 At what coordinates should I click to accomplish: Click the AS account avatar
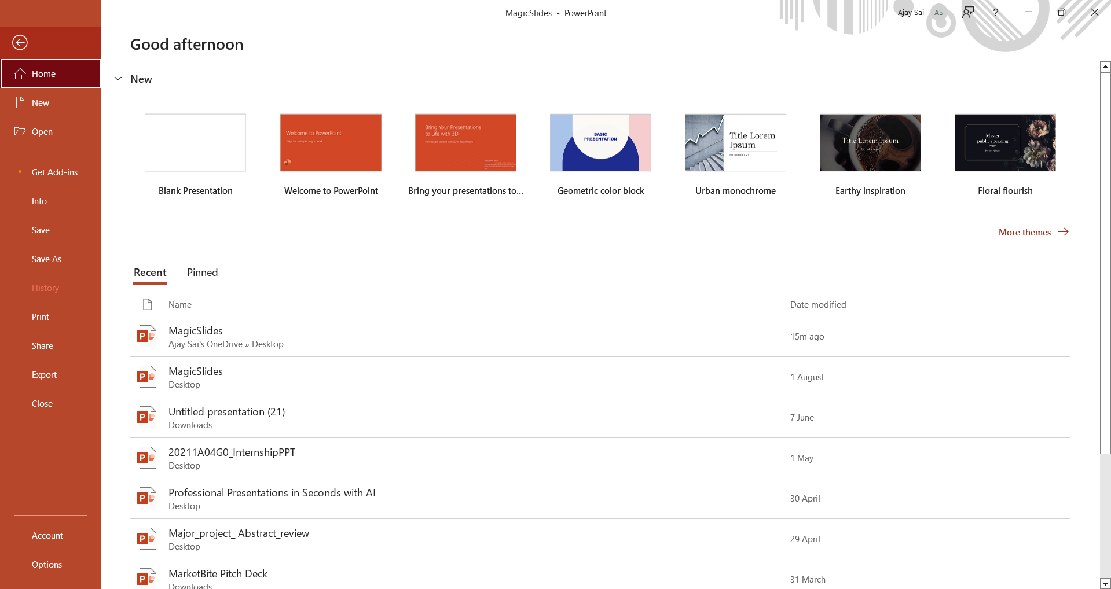point(938,13)
